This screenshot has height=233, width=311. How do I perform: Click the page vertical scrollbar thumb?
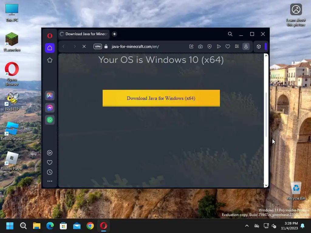point(266,115)
